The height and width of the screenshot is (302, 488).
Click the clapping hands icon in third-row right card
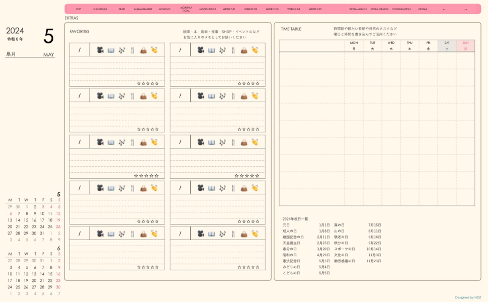(x=255, y=142)
